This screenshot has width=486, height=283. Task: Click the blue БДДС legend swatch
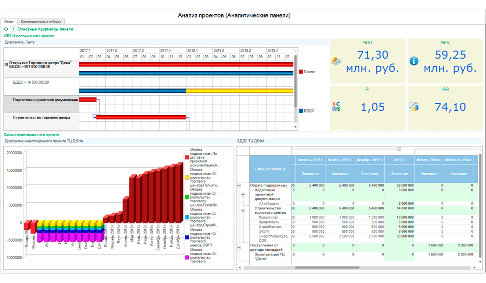pyautogui.click(x=301, y=110)
